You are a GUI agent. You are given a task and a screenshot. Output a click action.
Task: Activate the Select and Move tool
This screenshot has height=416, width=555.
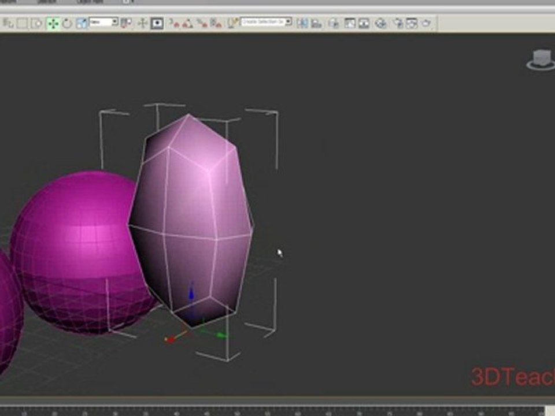coord(53,23)
